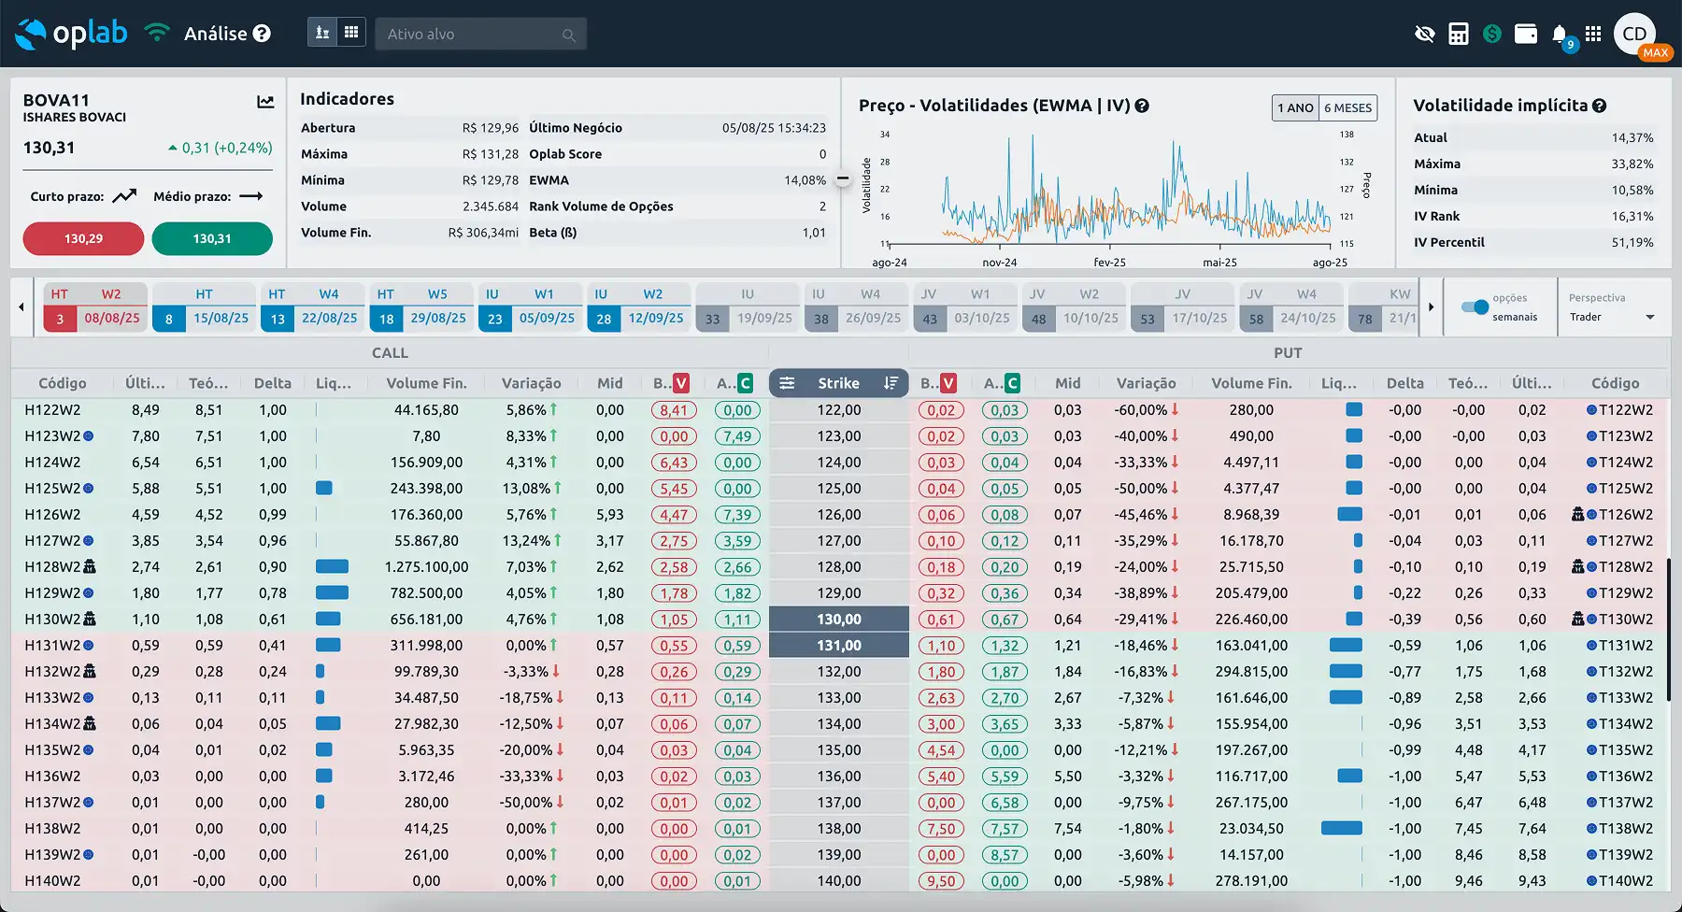The height and width of the screenshot is (912, 1682).
Task: Open notifications bell with badge 9
Action: tap(1560, 35)
